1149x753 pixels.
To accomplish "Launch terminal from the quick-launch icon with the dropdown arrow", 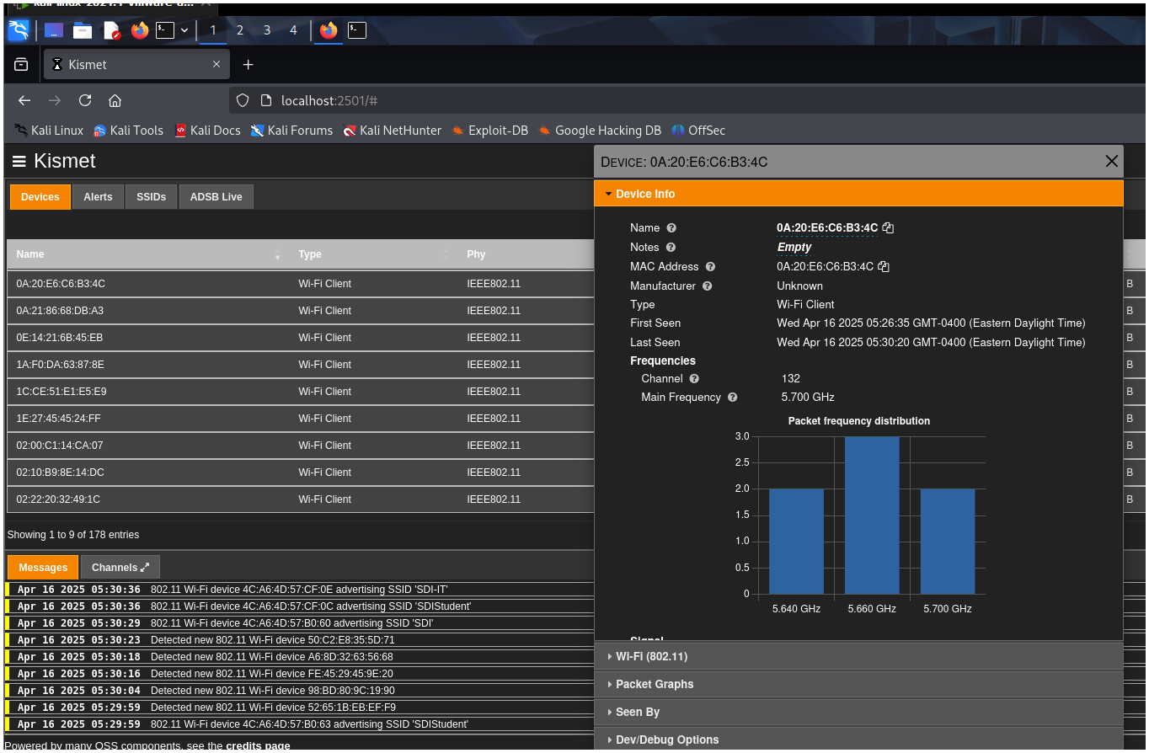I will pos(165,31).
